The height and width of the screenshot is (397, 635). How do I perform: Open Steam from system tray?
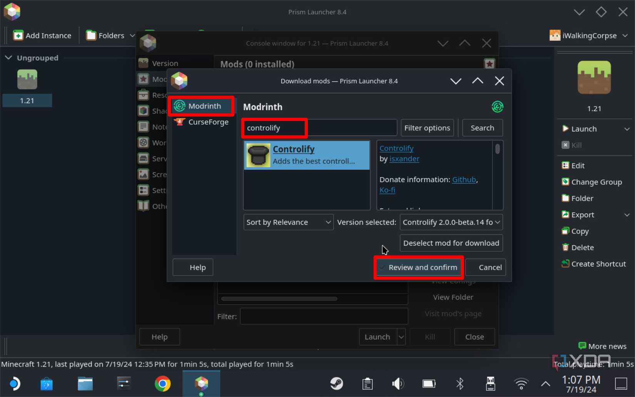pyautogui.click(x=337, y=384)
